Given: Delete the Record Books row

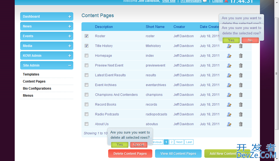Looking at the screenshot, I should tap(241, 105).
